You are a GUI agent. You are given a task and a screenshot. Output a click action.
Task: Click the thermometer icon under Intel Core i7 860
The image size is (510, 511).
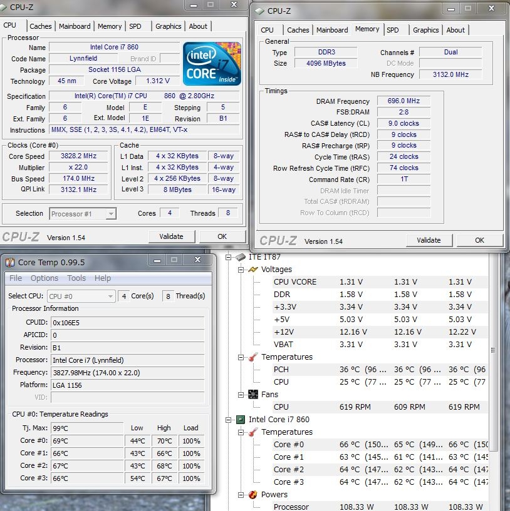pyautogui.click(x=253, y=432)
